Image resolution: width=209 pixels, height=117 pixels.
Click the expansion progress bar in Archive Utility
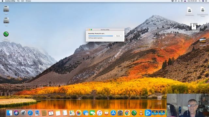[x=101, y=36]
